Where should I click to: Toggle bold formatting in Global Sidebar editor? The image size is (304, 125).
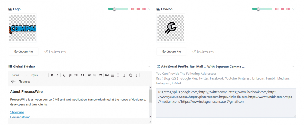52,75
